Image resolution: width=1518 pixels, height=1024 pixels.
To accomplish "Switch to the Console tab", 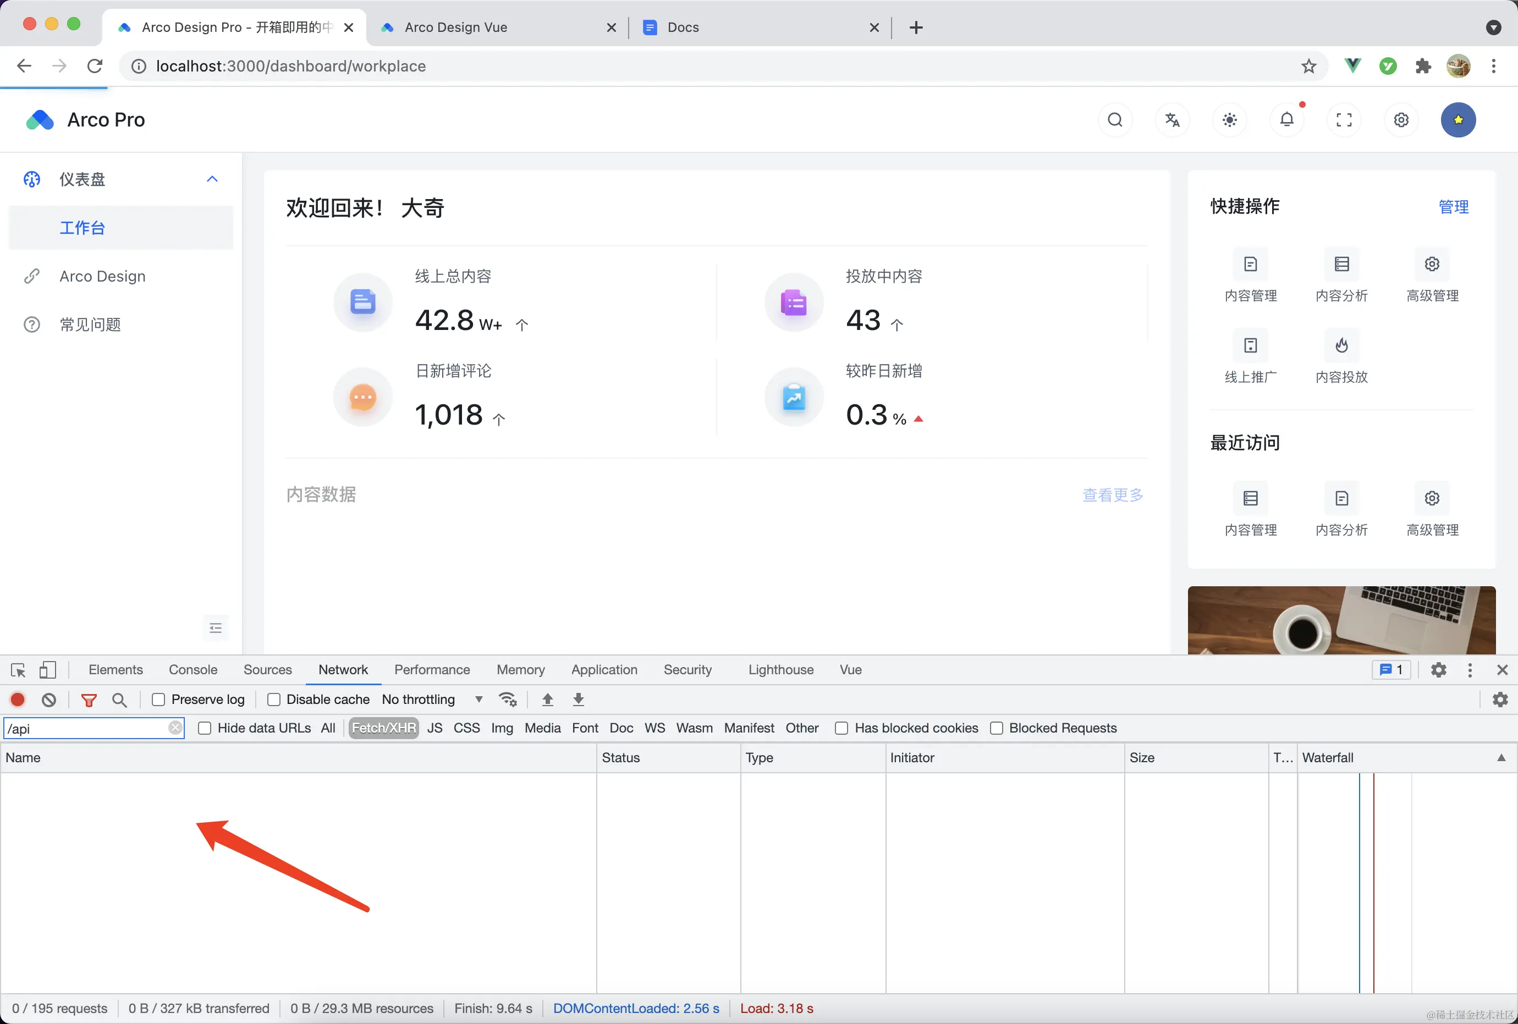I will pyautogui.click(x=193, y=670).
